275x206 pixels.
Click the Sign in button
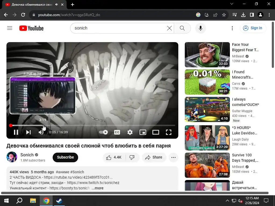click(x=253, y=28)
